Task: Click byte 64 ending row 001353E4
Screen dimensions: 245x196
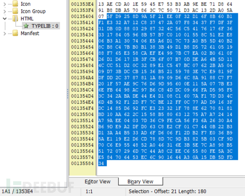Action: pyautogui.click(x=229, y=4)
